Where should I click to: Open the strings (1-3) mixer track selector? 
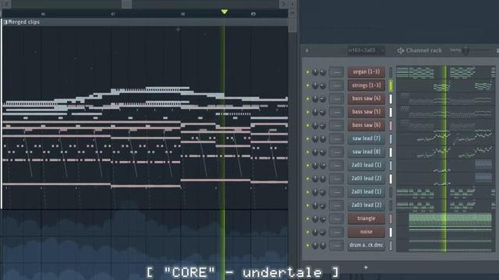(336, 86)
